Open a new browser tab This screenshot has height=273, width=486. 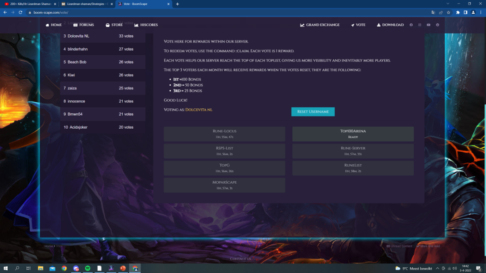click(x=177, y=4)
